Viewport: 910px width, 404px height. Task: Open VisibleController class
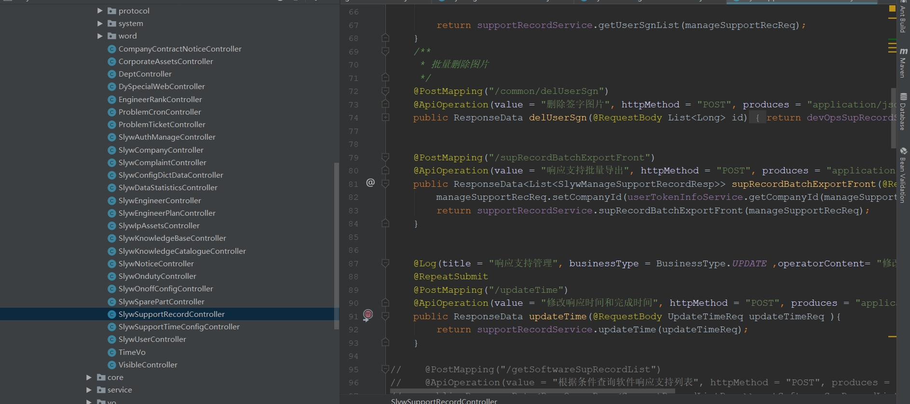[x=148, y=365]
